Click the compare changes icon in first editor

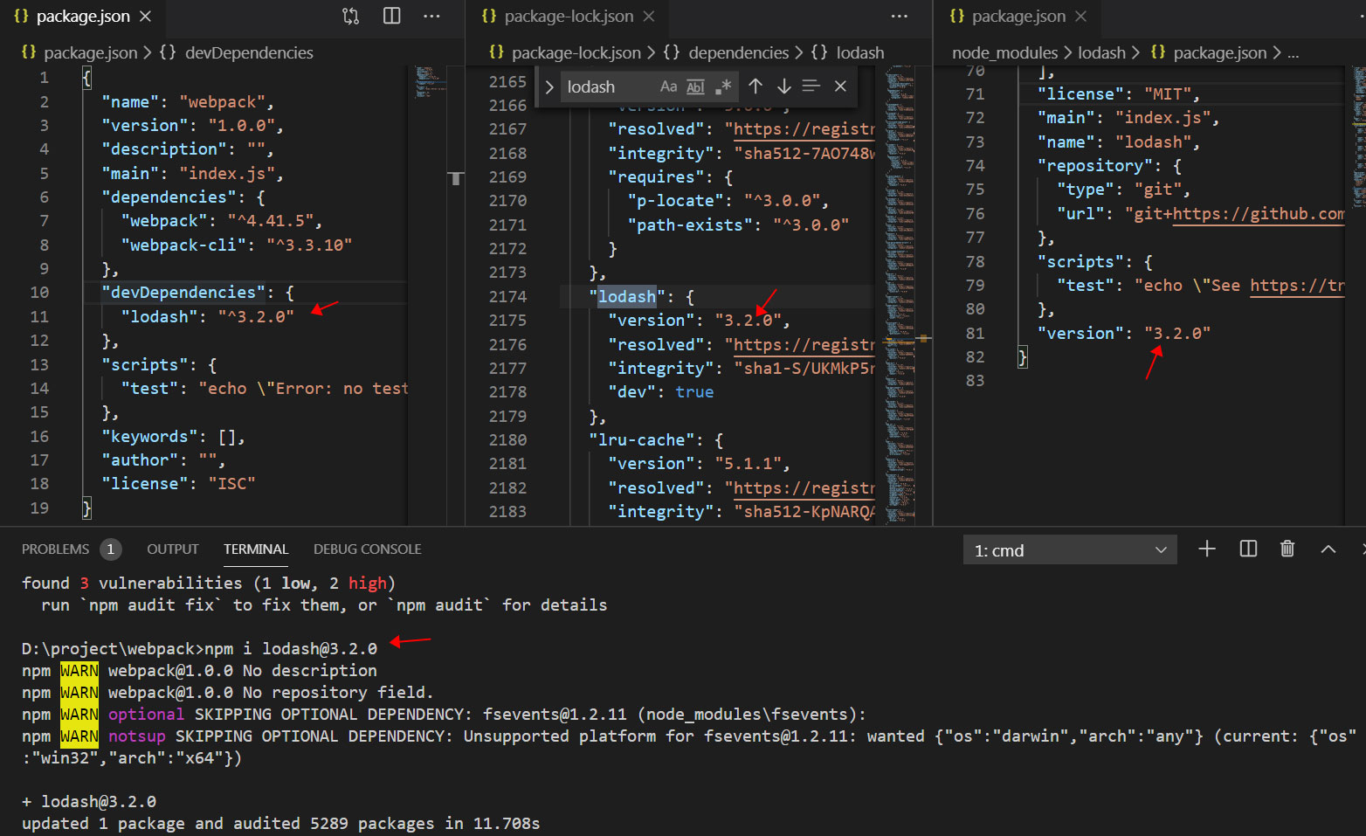[351, 16]
